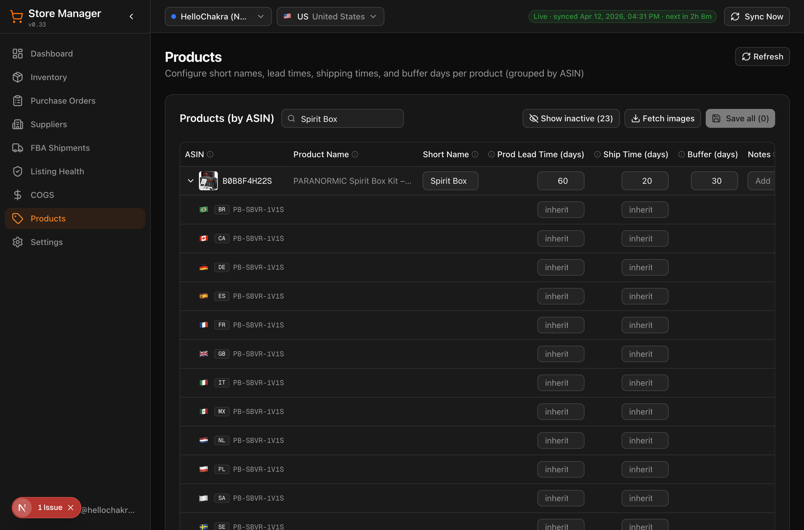
Task: Click the PARANORMIC Spirit Box Kit name
Action: coord(352,181)
